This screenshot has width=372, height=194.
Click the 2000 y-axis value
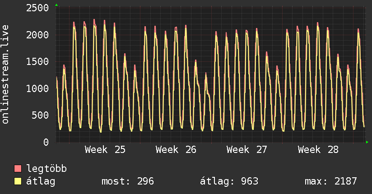click(x=37, y=35)
